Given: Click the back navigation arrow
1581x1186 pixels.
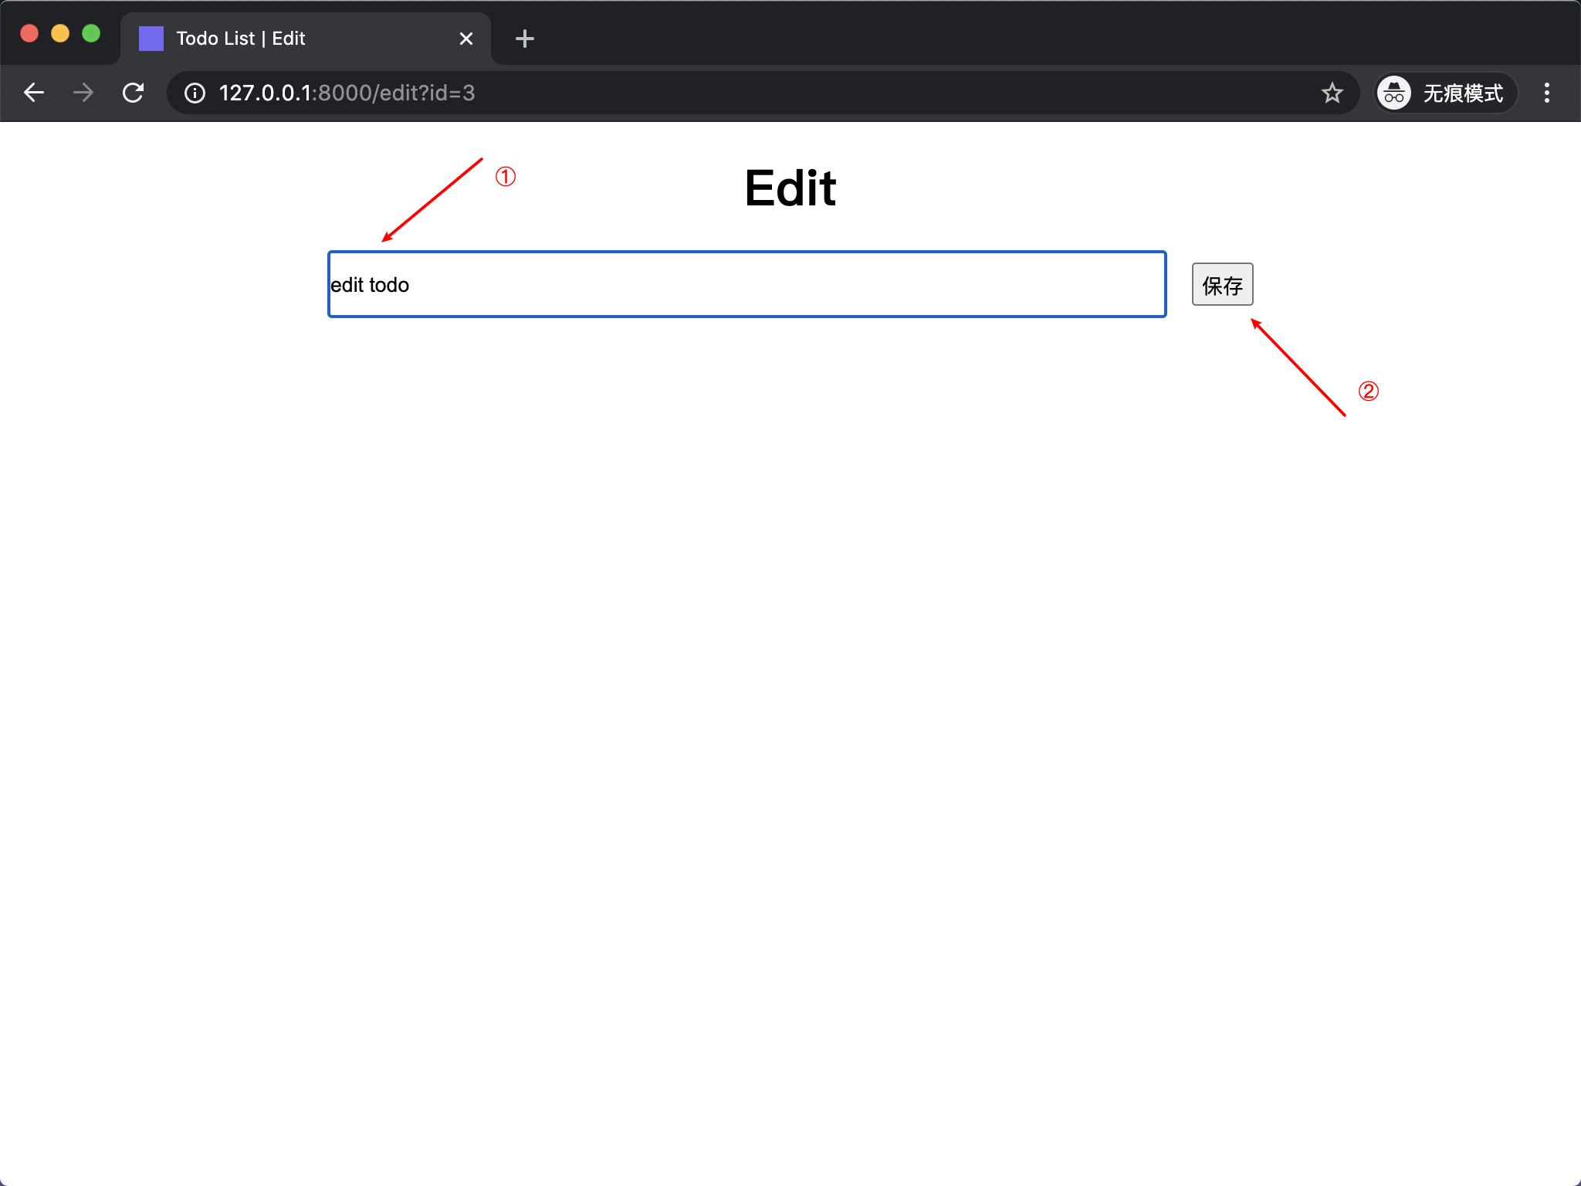Looking at the screenshot, I should (34, 93).
